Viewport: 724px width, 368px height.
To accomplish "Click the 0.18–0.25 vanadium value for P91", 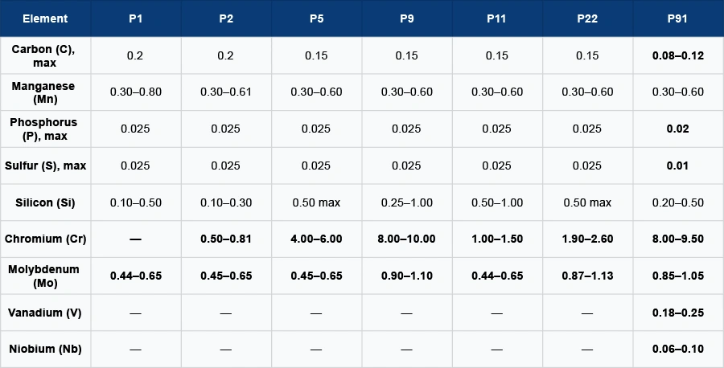I will click(x=677, y=313).
